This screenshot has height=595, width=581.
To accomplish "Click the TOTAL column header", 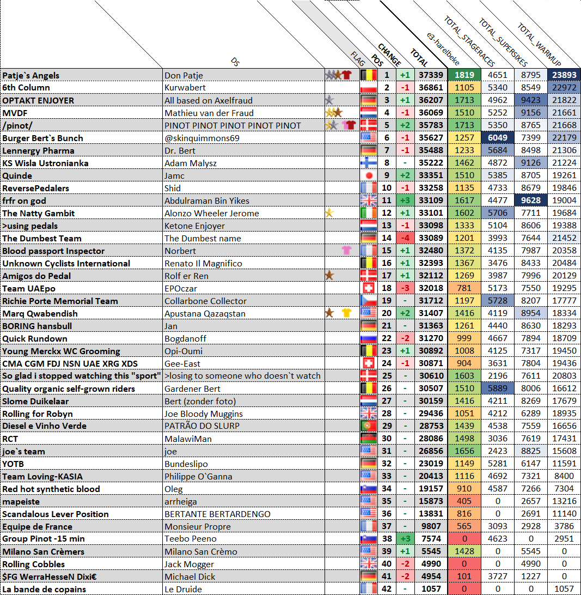I will click(x=419, y=58).
